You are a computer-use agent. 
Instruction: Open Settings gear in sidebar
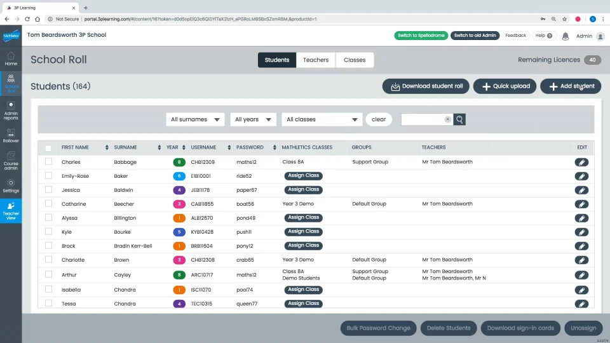pyautogui.click(x=11, y=186)
